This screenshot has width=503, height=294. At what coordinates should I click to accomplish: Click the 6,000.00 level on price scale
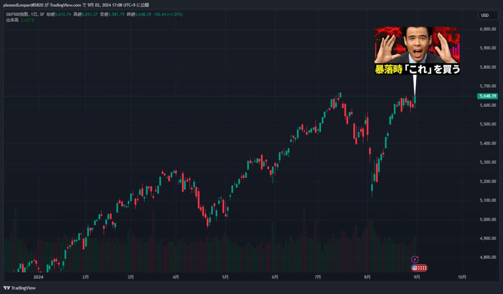pos(487,28)
